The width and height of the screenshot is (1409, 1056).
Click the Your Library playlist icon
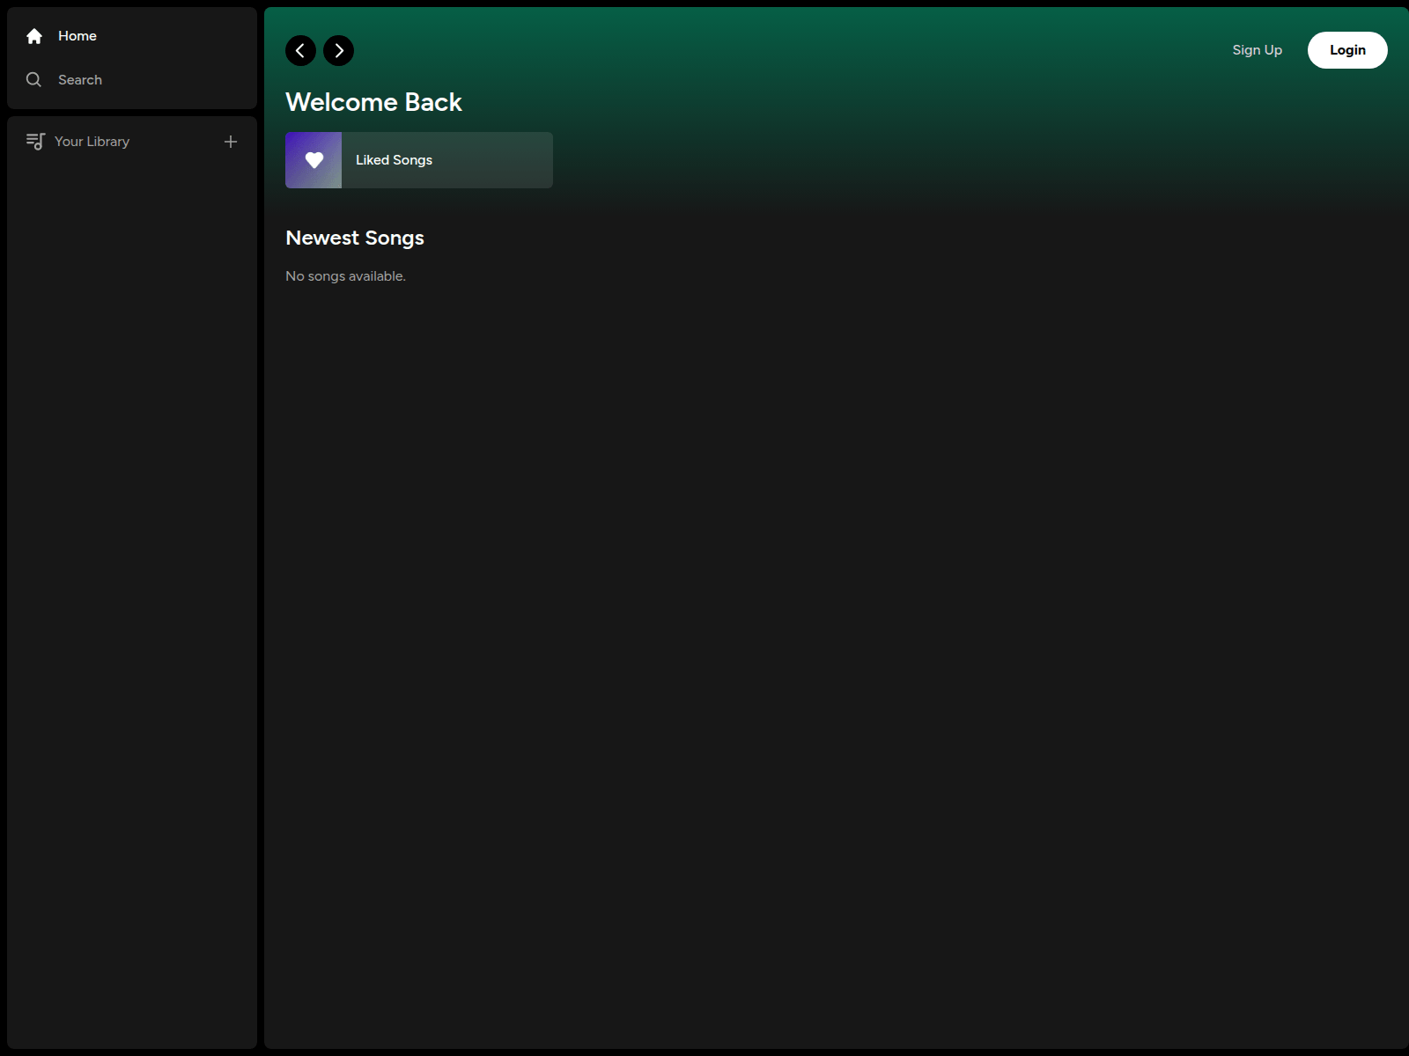click(36, 142)
